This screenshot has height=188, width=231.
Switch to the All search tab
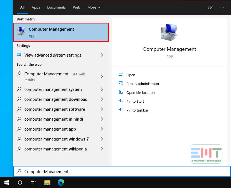pos(22,7)
